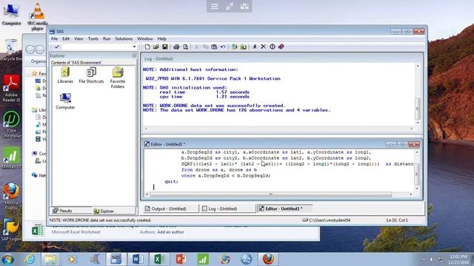Click into the command input box
474x266 pixels.
point(97,47)
